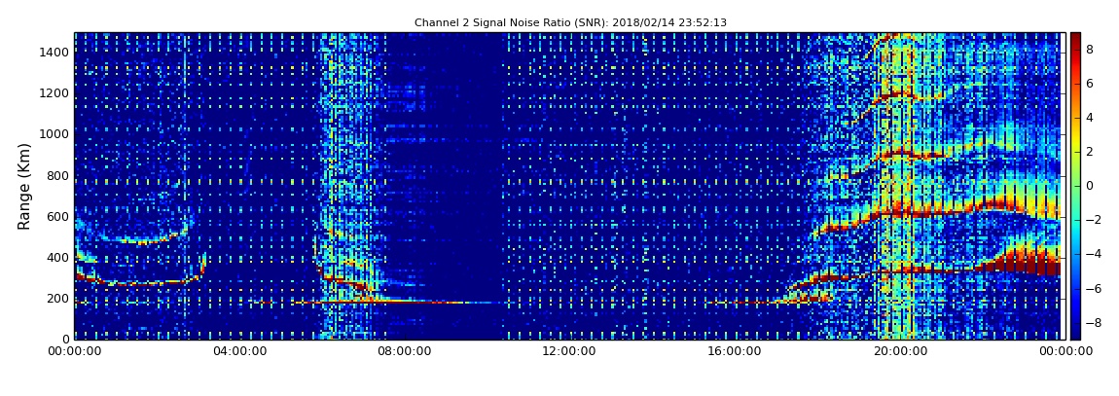Viewport: 1119px width, 396px height.
Task: Click the dark blue bottom of the colorbar
Action: [x=1075, y=333]
